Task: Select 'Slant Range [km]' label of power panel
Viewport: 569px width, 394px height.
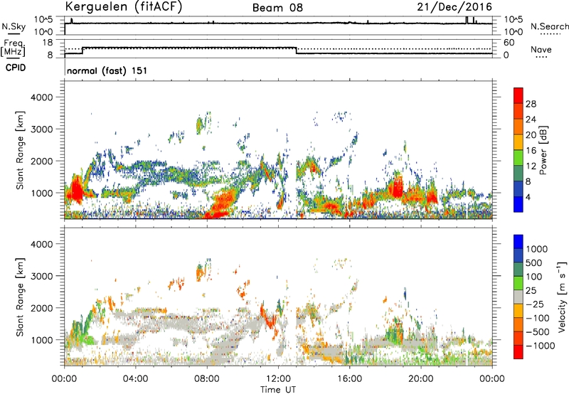Action: (20, 150)
